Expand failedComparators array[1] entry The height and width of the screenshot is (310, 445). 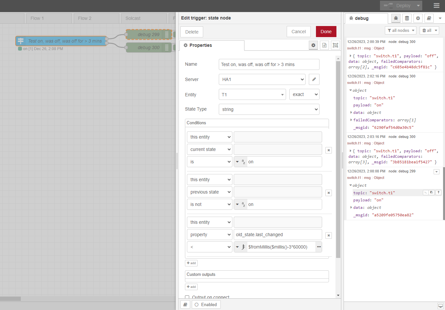351,120
